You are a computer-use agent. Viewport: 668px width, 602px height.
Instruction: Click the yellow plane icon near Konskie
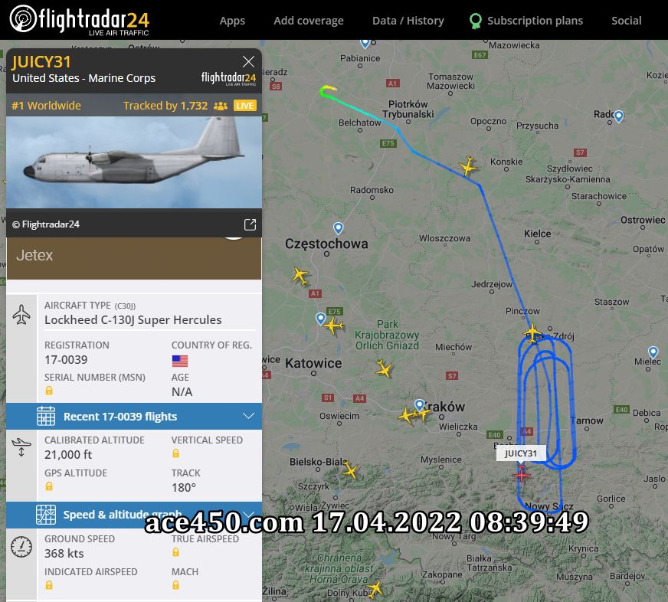click(x=468, y=165)
